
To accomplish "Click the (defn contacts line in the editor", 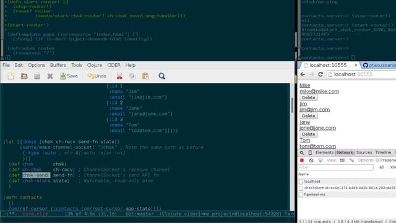I will click(x=23, y=198).
